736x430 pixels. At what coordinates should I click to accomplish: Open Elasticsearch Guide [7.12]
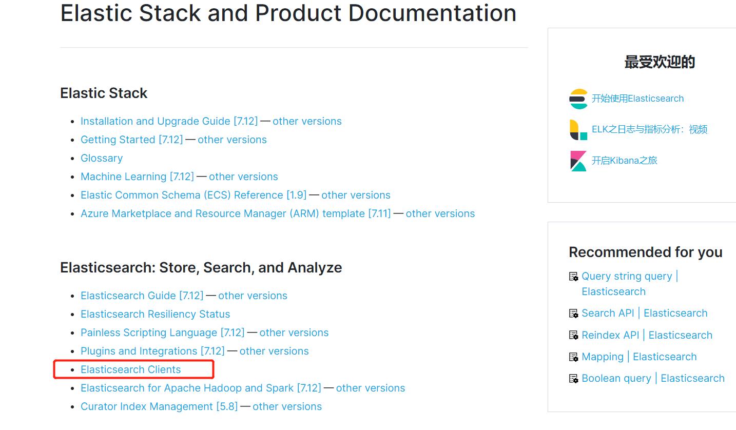click(x=142, y=296)
